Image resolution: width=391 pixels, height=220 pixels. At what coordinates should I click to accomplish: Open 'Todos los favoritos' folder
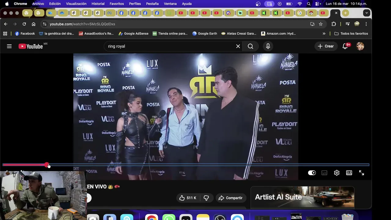pyautogui.click(x=351, y=34)
